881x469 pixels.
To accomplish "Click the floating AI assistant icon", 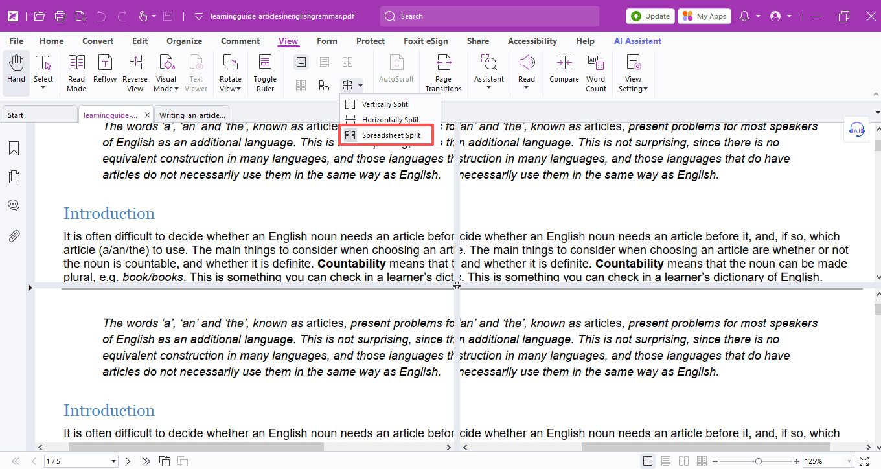I will click(x=856, y=130).
